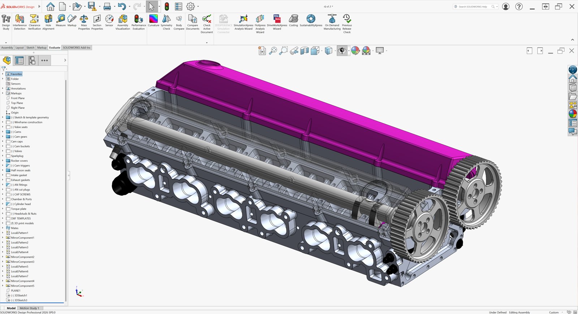Open the Markup tool in ribbon

72,21
